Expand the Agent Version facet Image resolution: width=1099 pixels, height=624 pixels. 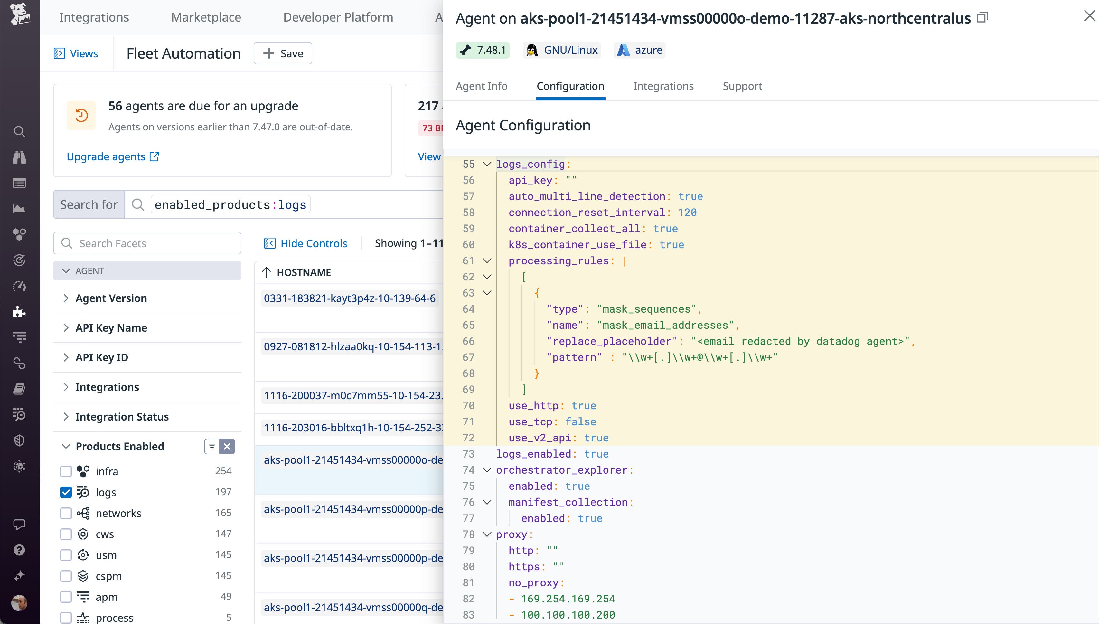pos(66,298)
